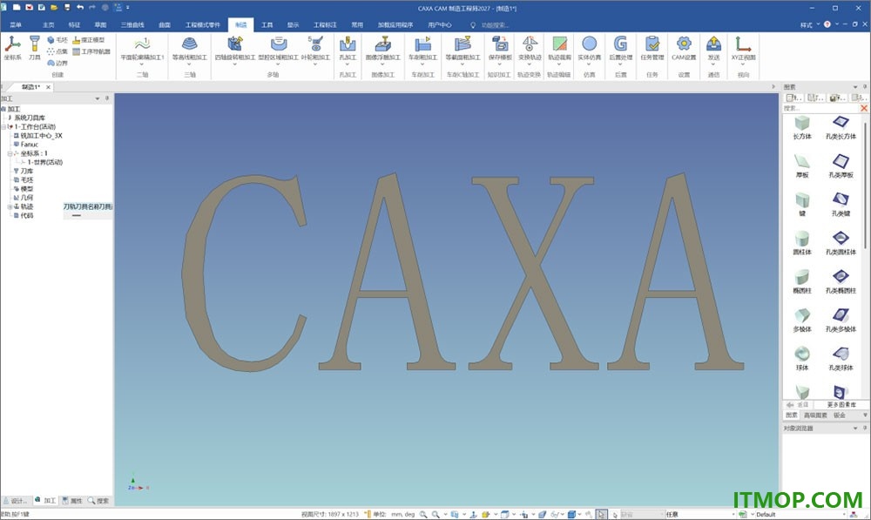Switch to the 显示 ribbon tab
This screenshot has width=871, height=520.
click(293, 25)
